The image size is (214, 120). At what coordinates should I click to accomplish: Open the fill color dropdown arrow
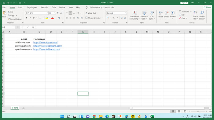(50, 18)
